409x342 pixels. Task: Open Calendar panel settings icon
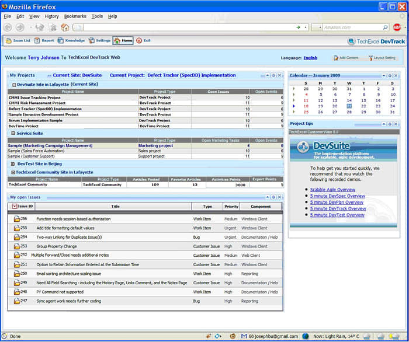pyautogui.click(x=390, y=75)
